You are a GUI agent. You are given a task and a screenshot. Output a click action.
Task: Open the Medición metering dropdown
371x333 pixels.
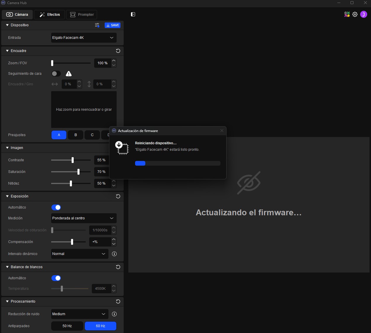click(x=84, y=218)
